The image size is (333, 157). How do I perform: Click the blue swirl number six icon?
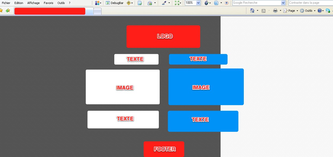[206, 3]
